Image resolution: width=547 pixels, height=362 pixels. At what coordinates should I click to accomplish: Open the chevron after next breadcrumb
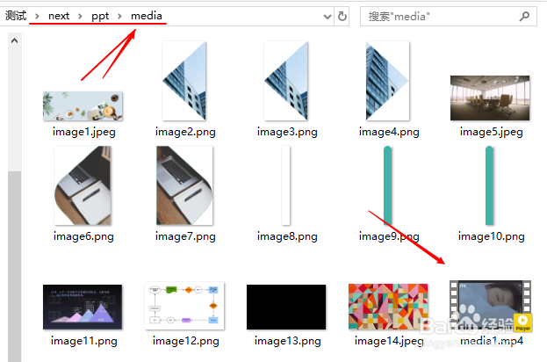(80, 16)
